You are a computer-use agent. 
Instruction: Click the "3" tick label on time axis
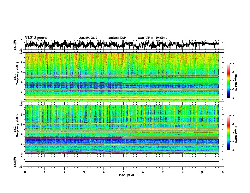[x=84, y=172]
